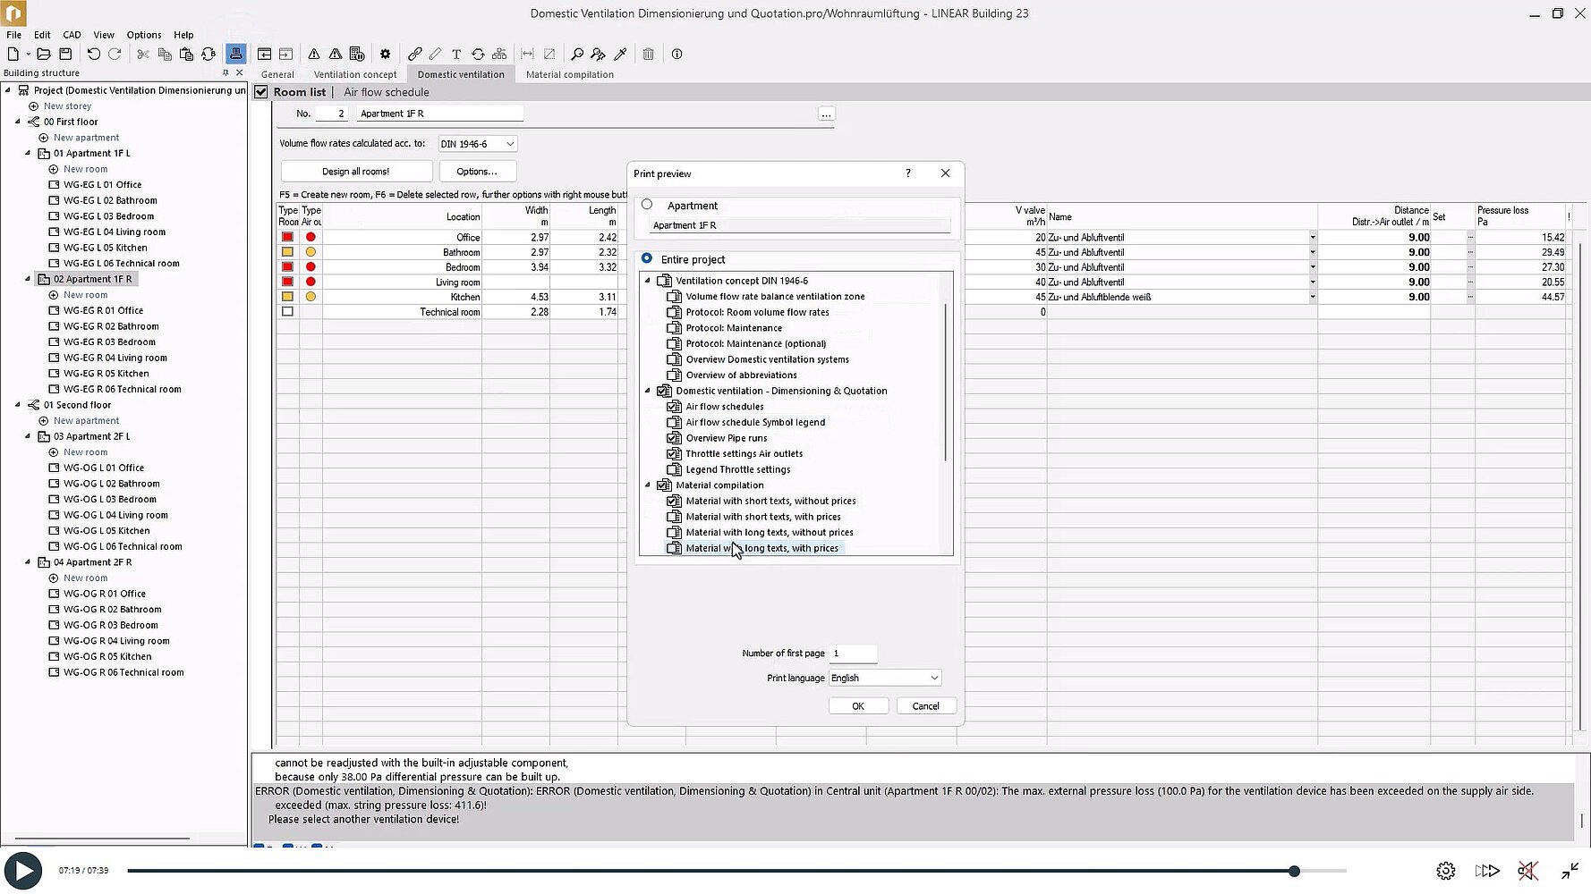
Task: Click OK in Print preview dialog
Action: click(857, 706)
